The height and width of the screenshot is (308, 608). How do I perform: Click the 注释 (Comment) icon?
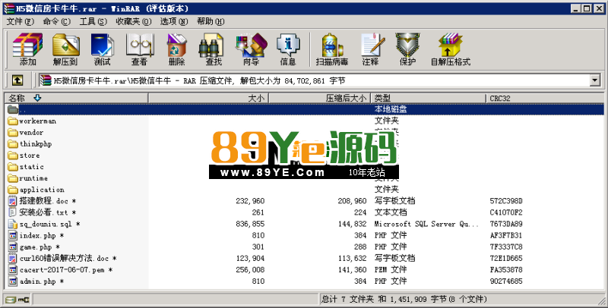(x=372, y=45)
